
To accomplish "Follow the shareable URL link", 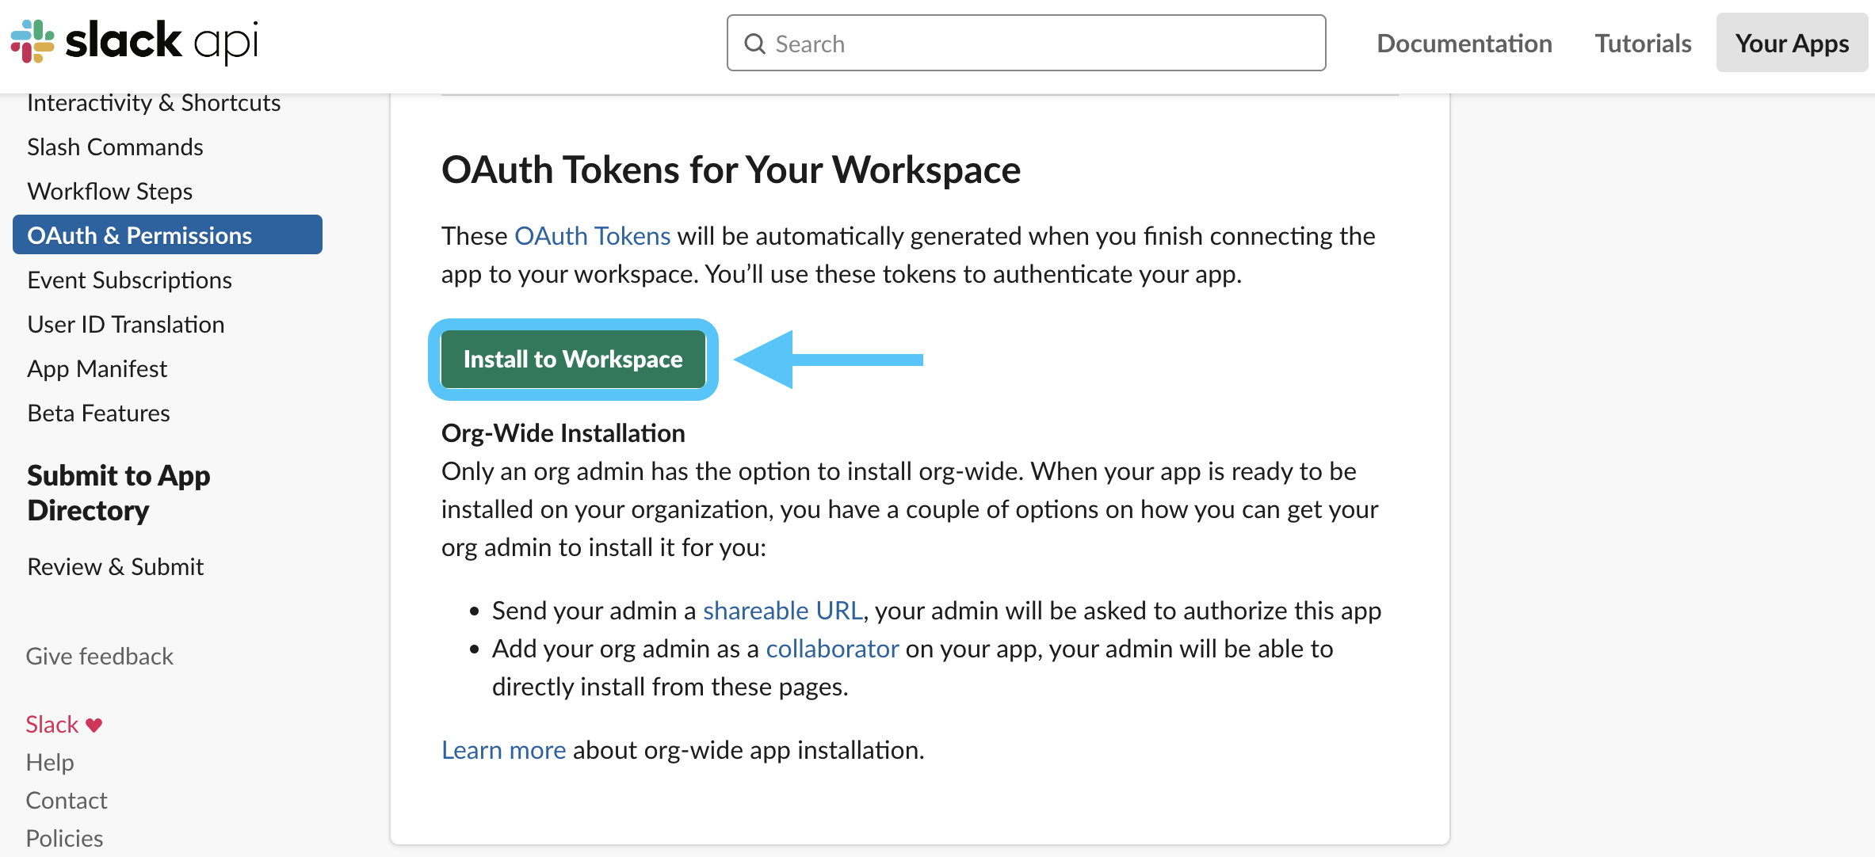I will point(782,611).
